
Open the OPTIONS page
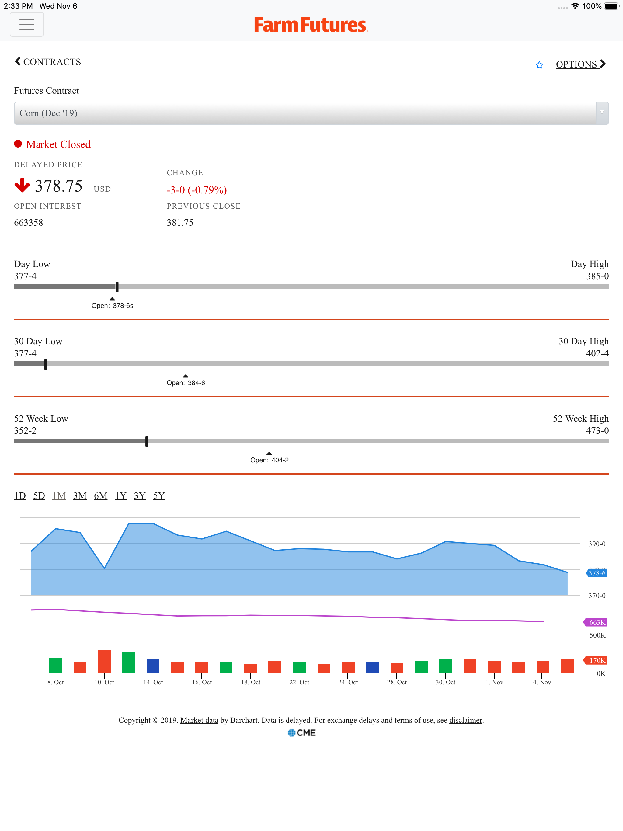581,64
